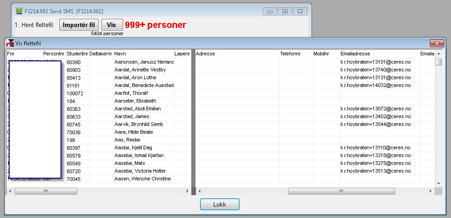Click the Importér fil button
Viewport: 451px width, 218px height.
tap(79, 25)
